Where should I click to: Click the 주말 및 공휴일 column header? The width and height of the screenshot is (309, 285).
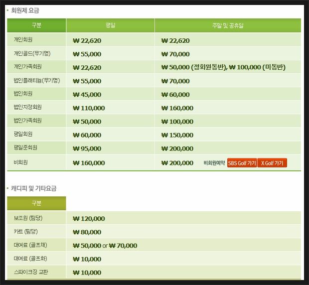click(x=228, y=25)
